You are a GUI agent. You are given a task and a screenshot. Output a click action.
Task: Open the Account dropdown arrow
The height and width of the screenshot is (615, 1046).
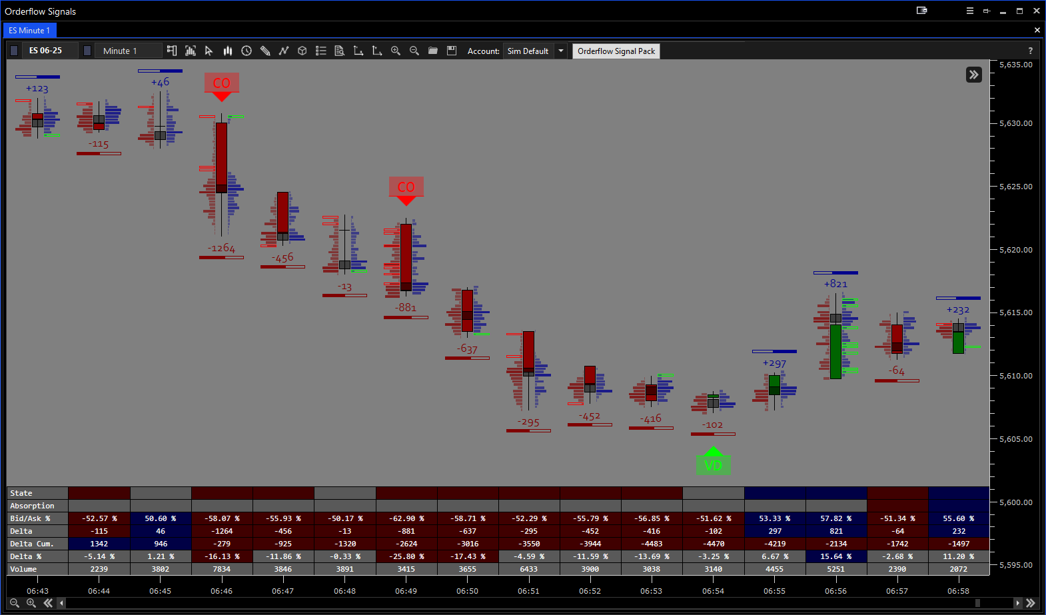[x=561, y=51]
